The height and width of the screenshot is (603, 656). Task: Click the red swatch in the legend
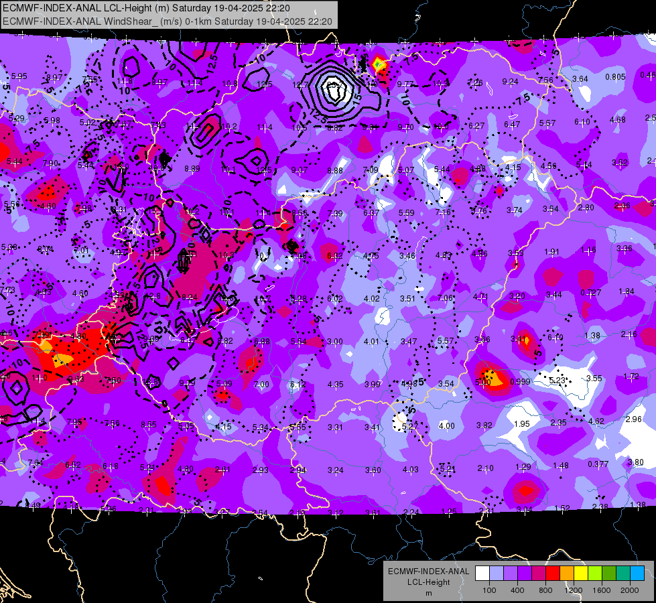pyautogui.click(x=553, y=574)
